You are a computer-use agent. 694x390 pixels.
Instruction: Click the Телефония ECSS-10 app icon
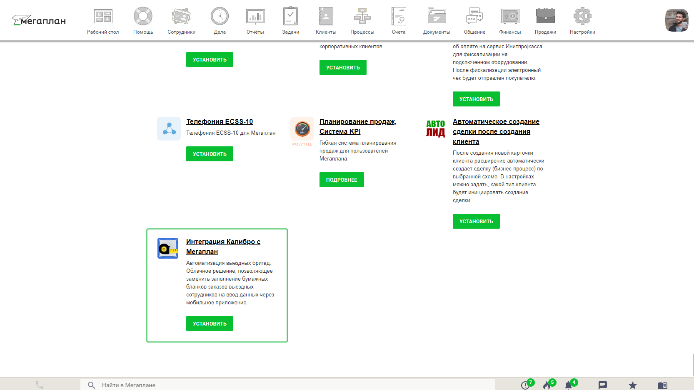tap(169, 128)
